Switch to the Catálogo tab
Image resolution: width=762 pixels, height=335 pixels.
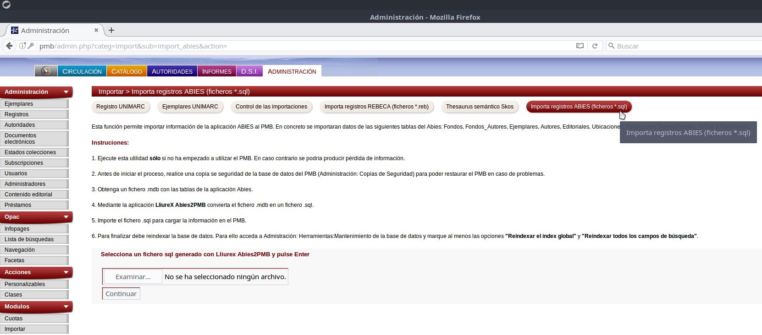[127, 71]
